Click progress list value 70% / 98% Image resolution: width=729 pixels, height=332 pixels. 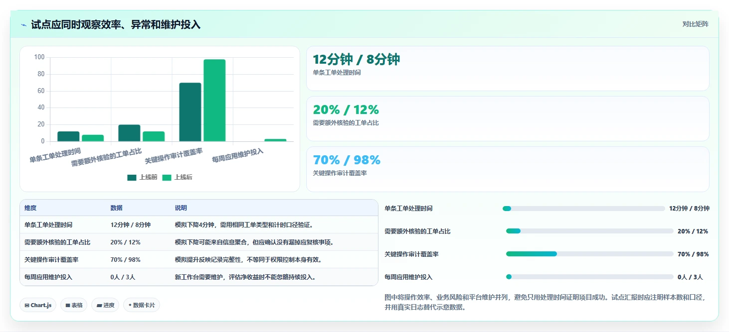click(693, 254)
